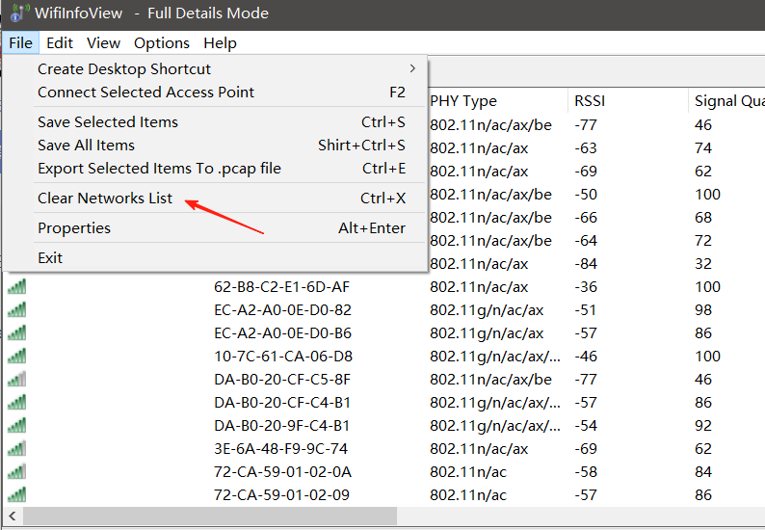Select MAC address 62-B8-C2-E1-6D-AF

[x=281, y=287]
